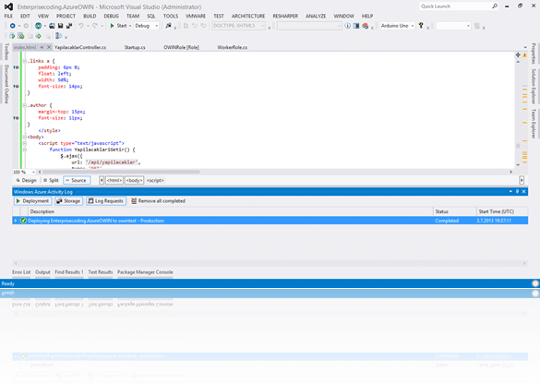Switch to Startup.cs tab
540x384 pixels.
(x=135, y=47)
